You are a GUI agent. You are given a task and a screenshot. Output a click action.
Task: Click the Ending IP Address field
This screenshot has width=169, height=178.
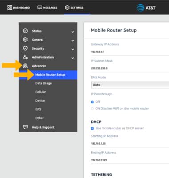[x=130, y=160]
